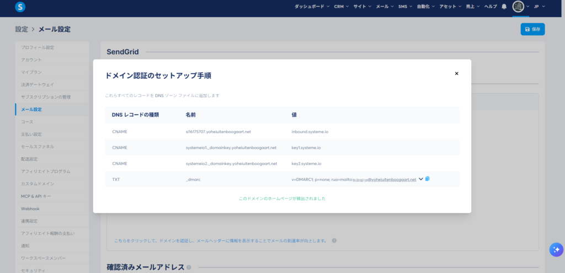Click ヘルプ in the top navigation
The width and height of the screenshot is (565, 273).
tap(490, 7)
